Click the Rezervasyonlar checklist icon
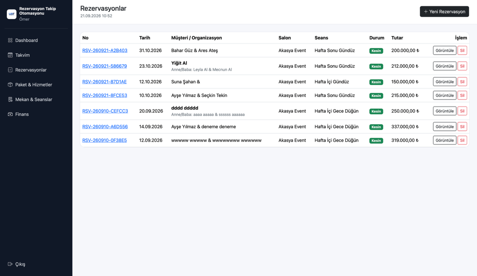The image size is (477, 276). [x=10, y=70]
